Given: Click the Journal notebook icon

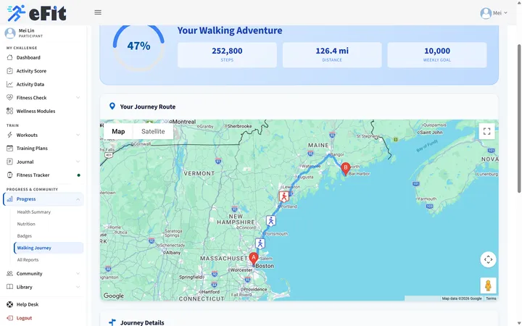Looking at the screenshot, I should (9, 162).
